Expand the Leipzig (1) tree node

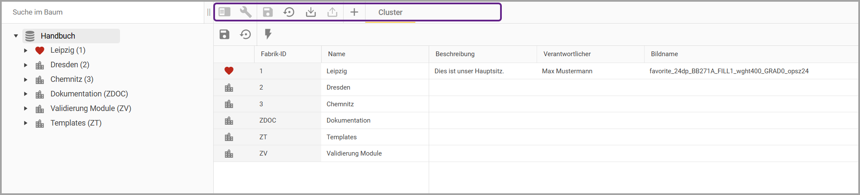pos(26,51)
